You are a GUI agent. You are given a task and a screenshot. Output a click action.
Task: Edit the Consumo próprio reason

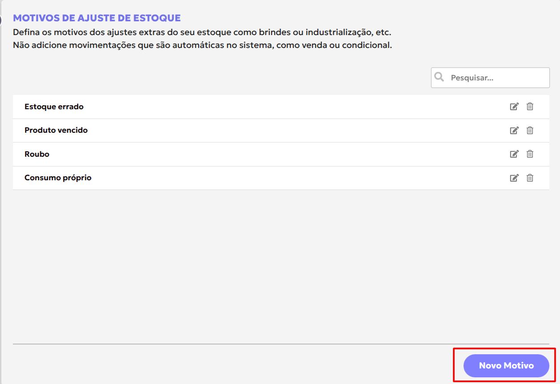pos(514,178)
